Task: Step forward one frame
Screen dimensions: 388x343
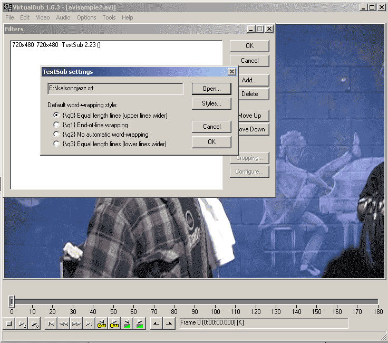Action: pyautogui.click(x=76, y=323)
